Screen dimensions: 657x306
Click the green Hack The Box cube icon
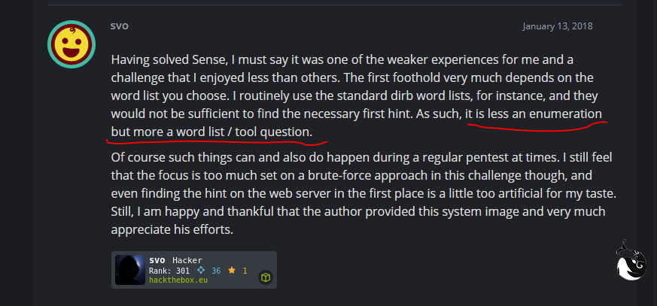point(265,277)
